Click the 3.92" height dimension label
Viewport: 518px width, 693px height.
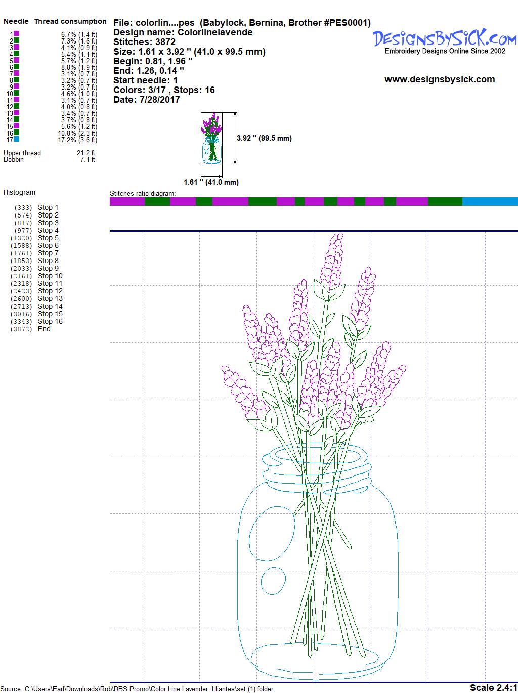(x=264, y=138)
